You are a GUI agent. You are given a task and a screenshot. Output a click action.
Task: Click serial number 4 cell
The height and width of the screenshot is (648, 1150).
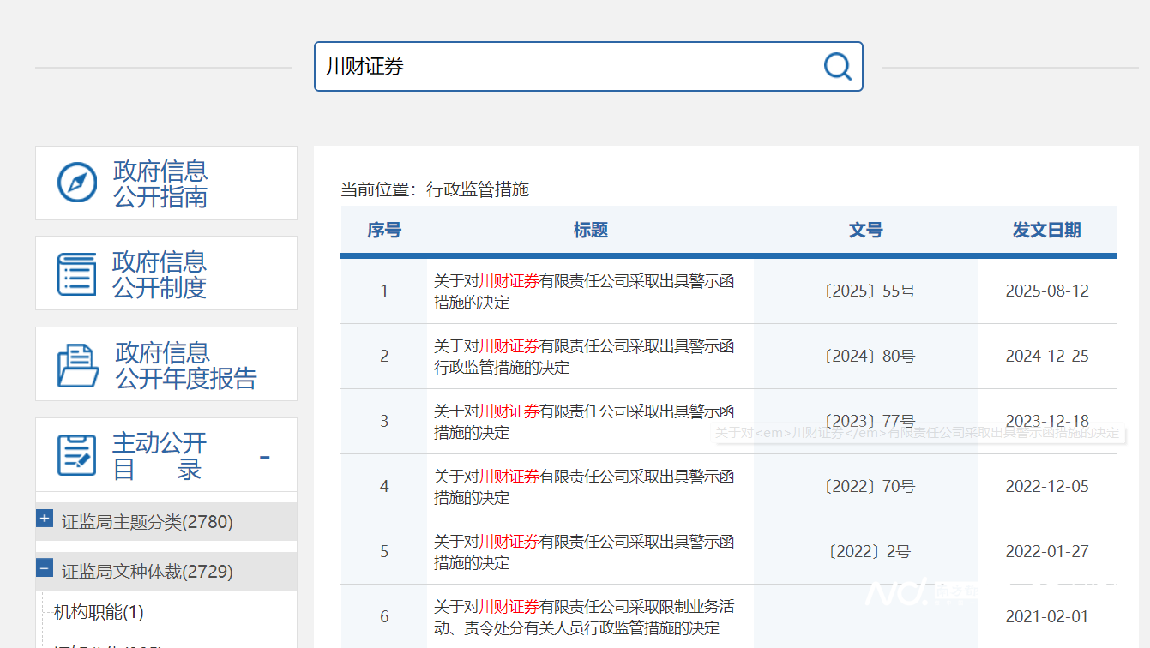[x=384, y=487]
